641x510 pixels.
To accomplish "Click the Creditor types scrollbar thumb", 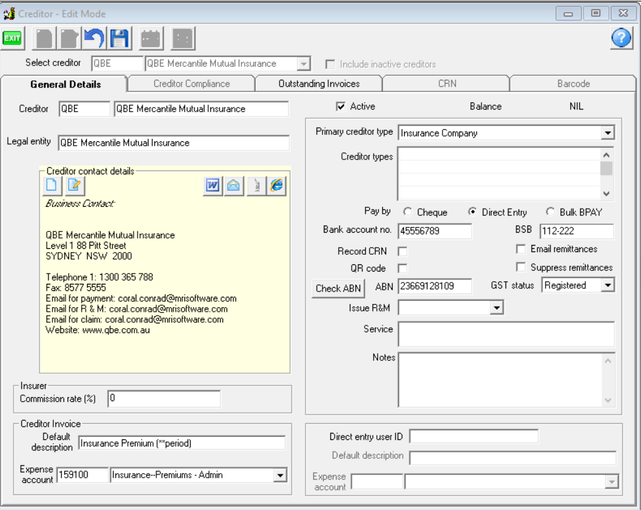I will pos(606,168).
